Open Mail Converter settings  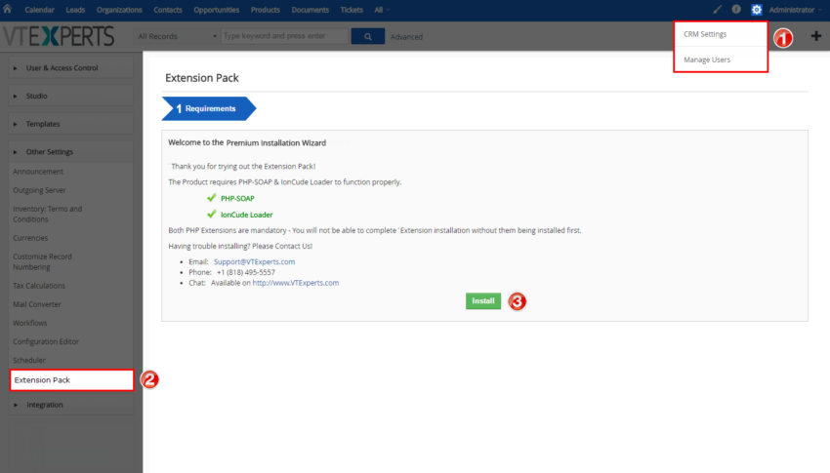coord(37,304)
